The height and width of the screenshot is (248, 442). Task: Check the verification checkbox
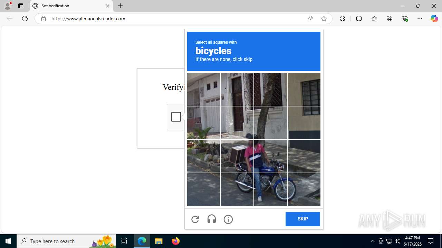176,117
